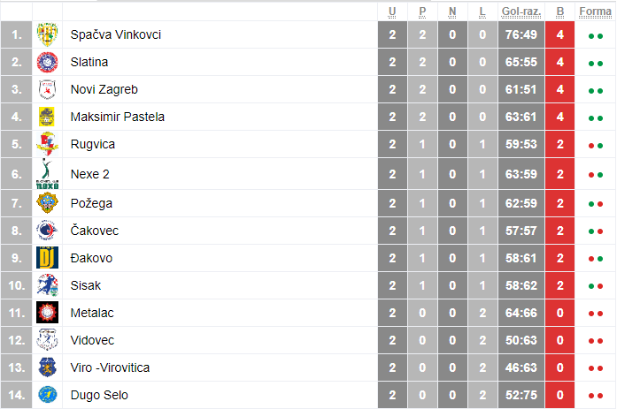Click the Slatina club crest
Screen dimensions: 617x409
tap(47, 62)
